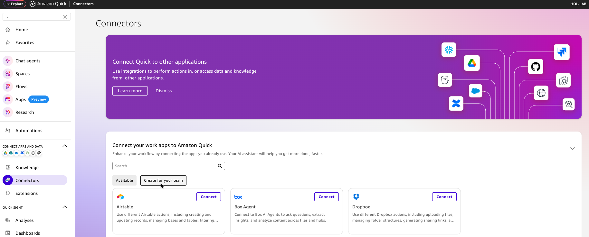Click the Spaces icon
The image size is (589, 237).
8,74
